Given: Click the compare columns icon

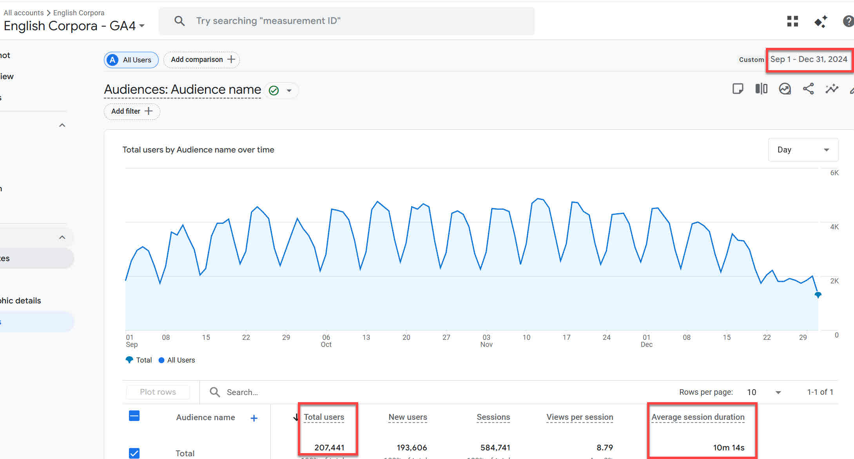Looking at the screenshot, I should click(x=761, y=89).
